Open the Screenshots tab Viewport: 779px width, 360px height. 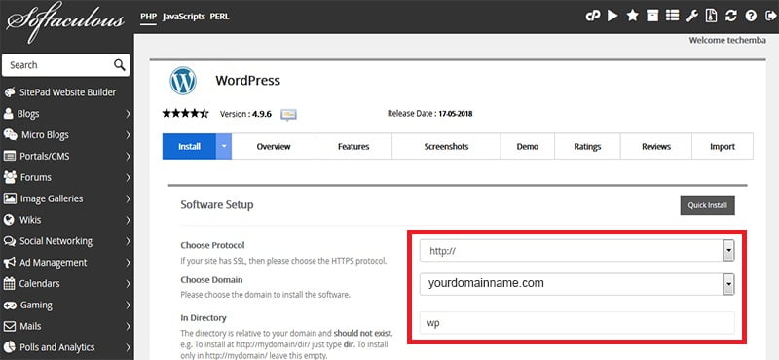[446, 147]
